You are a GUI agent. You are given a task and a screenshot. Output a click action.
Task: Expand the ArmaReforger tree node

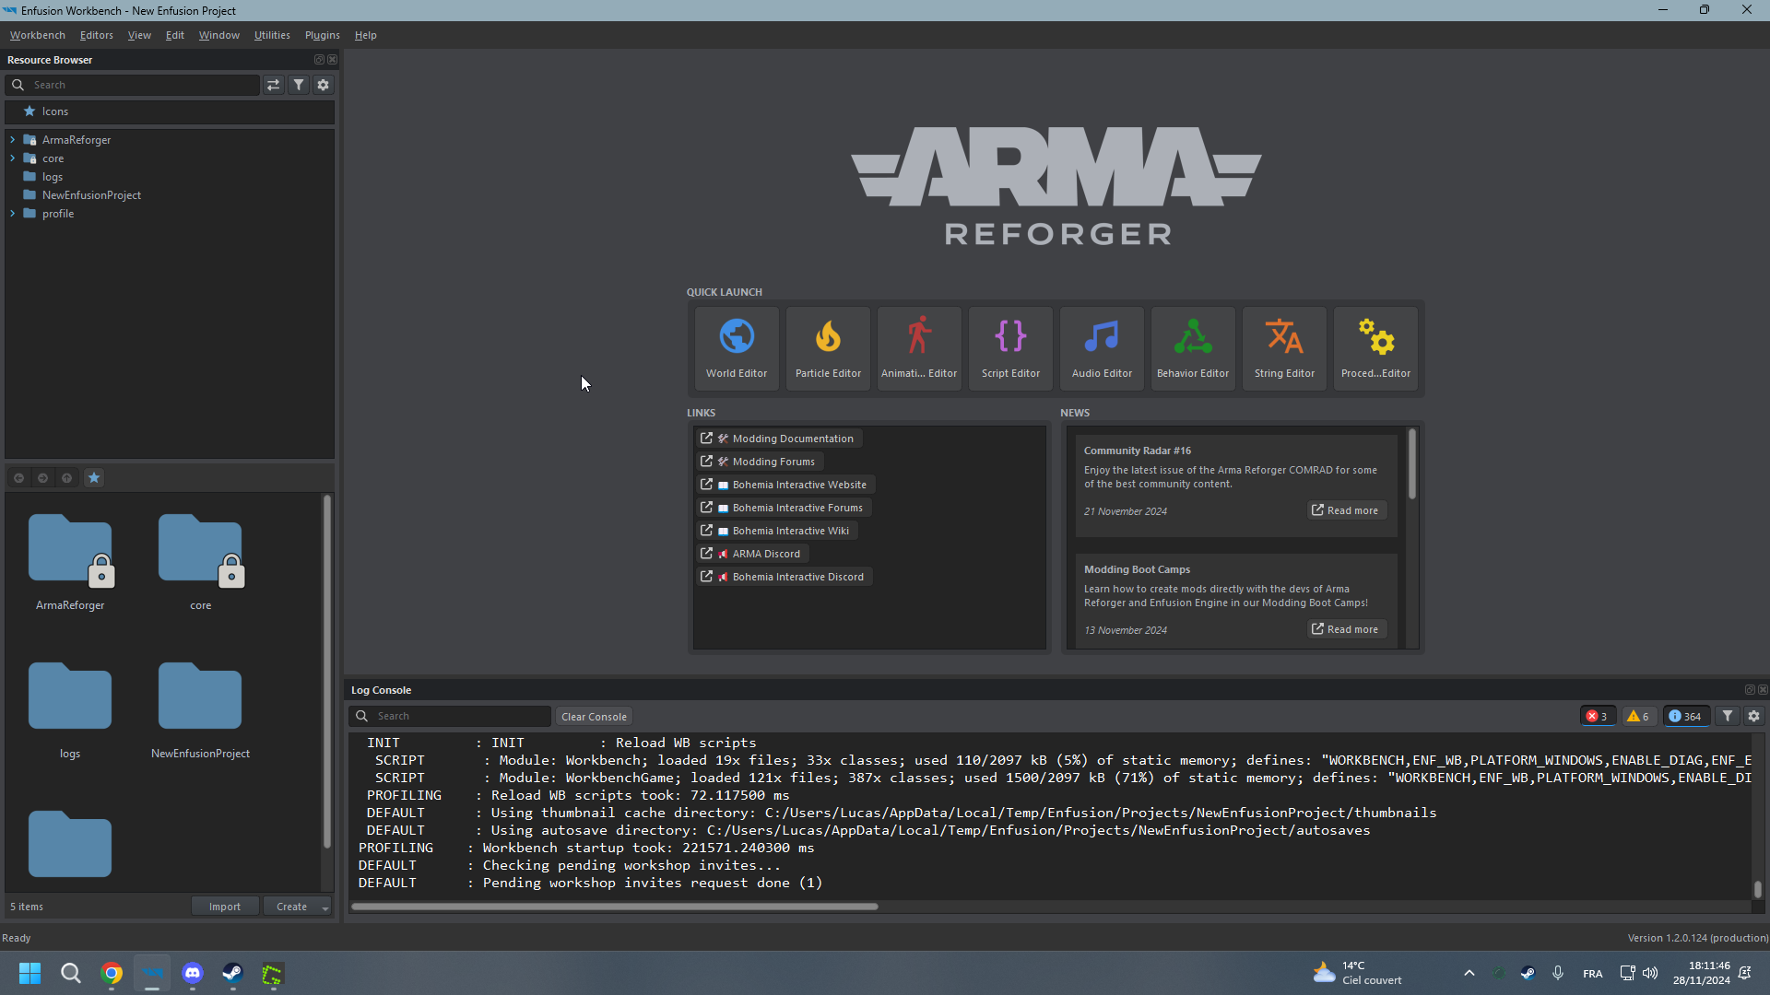[x=13, y=140]
